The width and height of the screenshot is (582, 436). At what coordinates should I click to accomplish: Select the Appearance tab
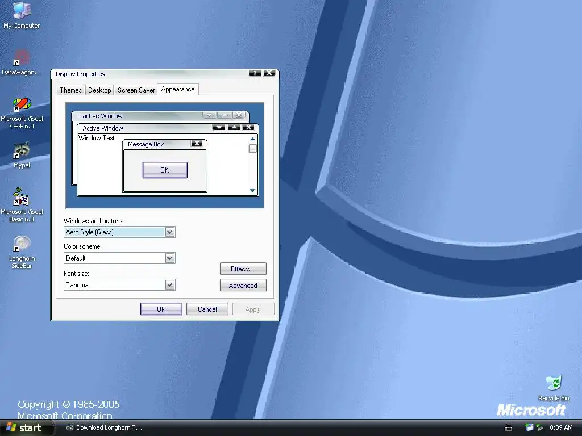point(178,89)
